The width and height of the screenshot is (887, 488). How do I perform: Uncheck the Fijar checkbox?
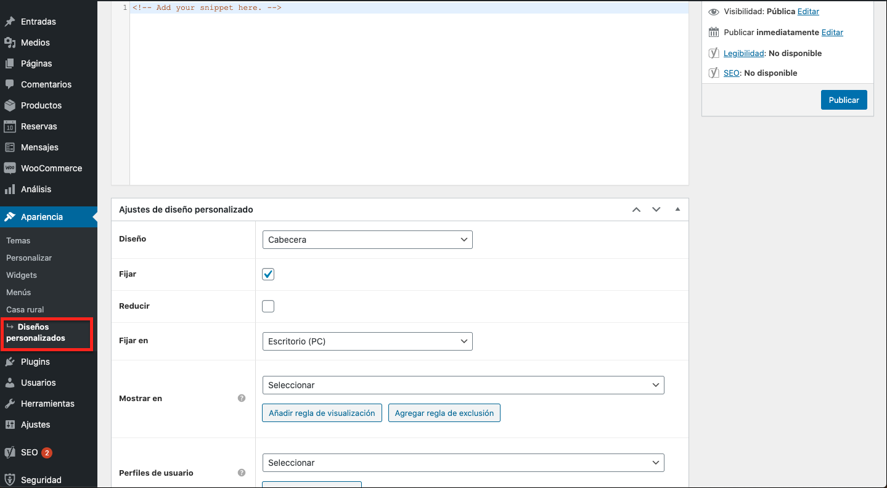click(x=268, y=274)
